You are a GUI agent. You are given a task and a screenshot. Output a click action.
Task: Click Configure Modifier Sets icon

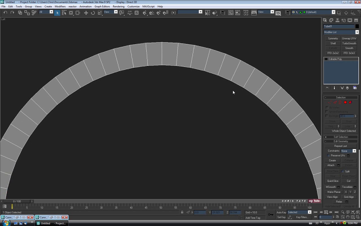pos(355,88)
